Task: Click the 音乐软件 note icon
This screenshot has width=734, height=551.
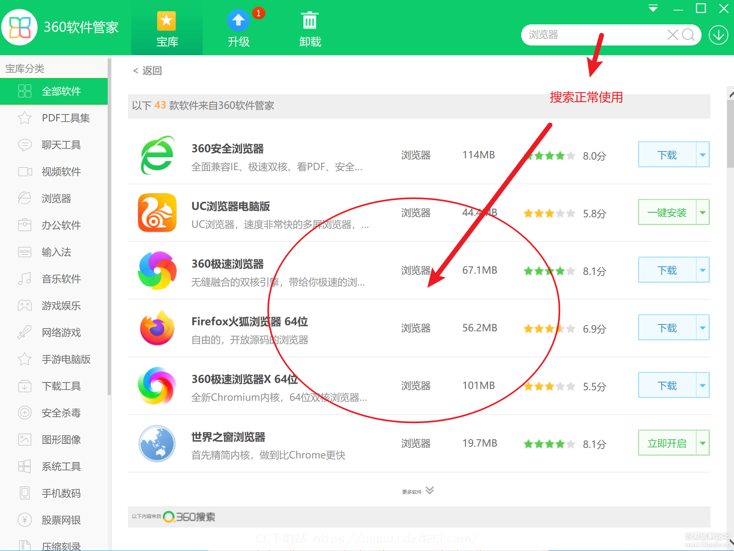Action: point(25,279)
